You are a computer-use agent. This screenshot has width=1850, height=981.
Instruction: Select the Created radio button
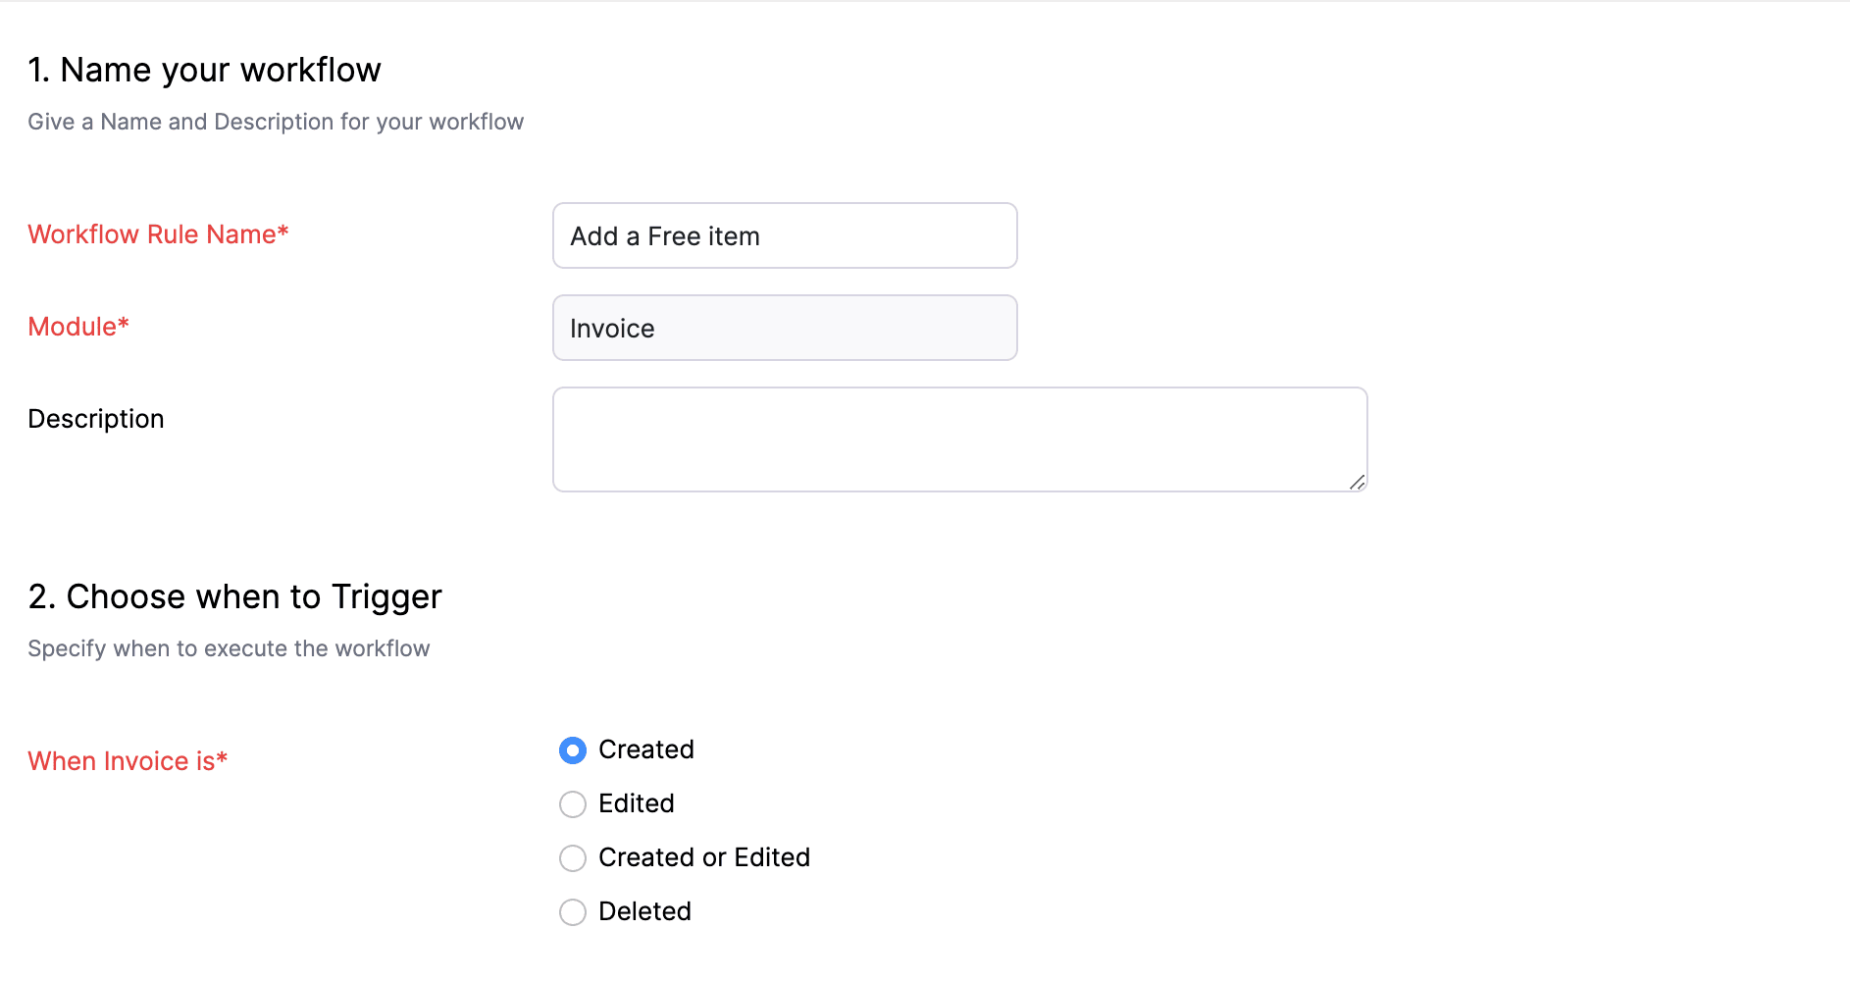tap(573, 750)
